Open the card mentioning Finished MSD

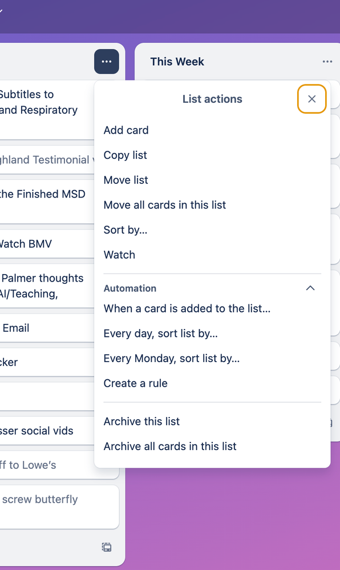coord(47,202)
